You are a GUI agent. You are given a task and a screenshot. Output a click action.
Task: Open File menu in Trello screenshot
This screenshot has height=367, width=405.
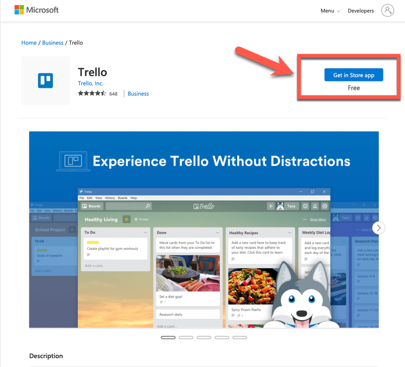tap(81, 198)
